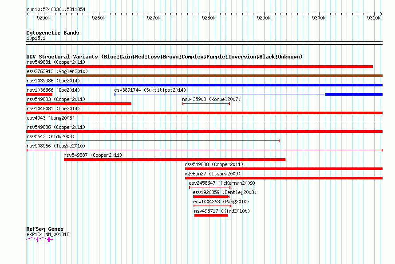Screen dimensions: 395x264
Task: Select the nsv435908 (Korbel2007) variant glyph
Action: tap(206, 104)
